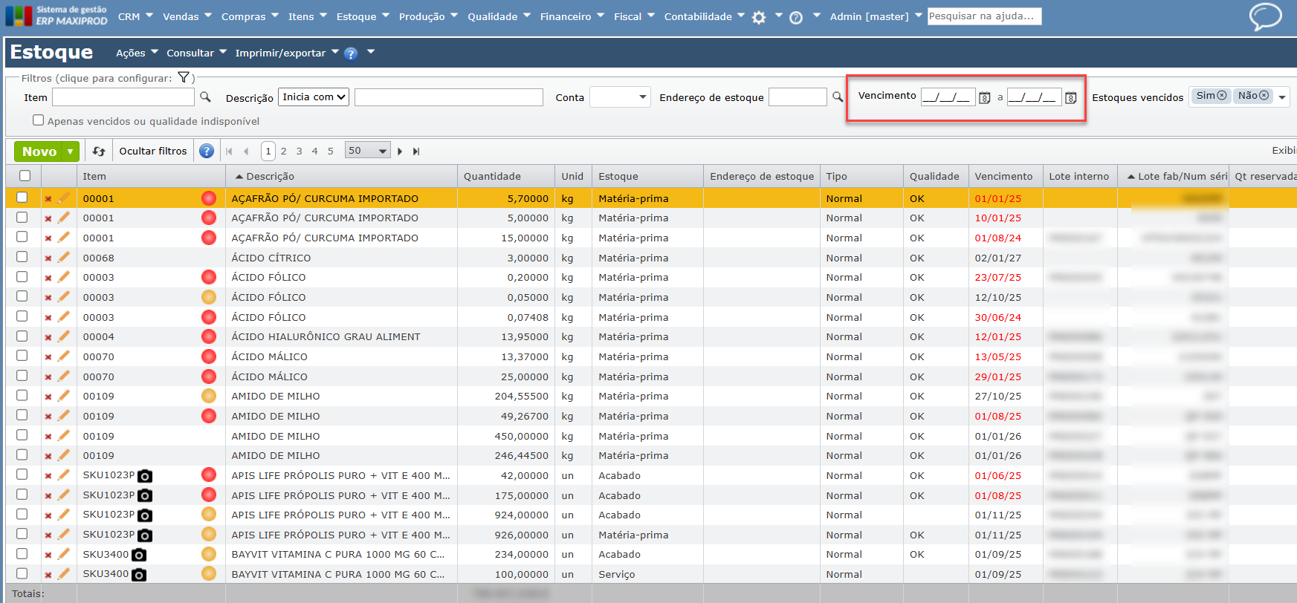The image size is (1297, 603).
Task: Open photo camera icon for first SKU3400 row
Action: click(139, 555)
